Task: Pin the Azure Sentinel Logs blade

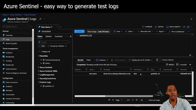Action: click(x=40, y=19)
